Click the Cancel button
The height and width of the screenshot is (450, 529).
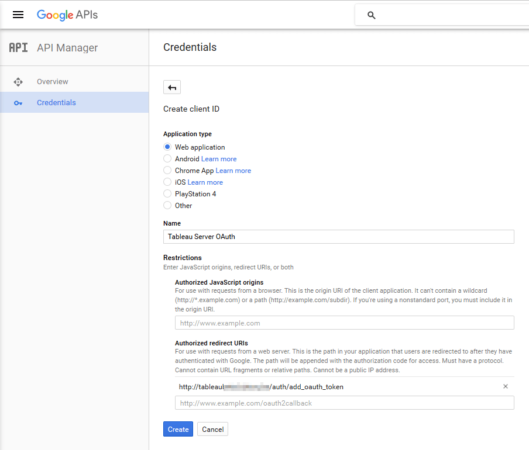[x=212, y=430]
